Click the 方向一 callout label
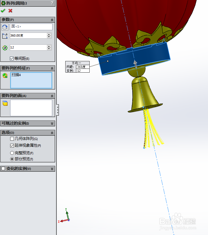 pos(76,63)
